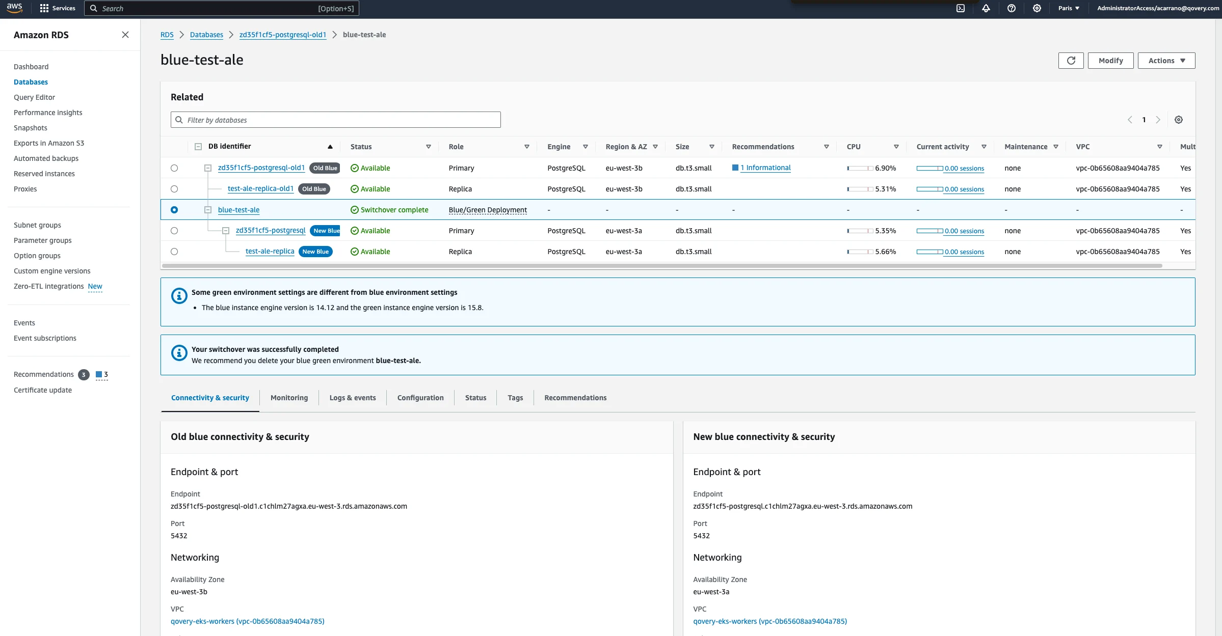Open the help question mark icon
Viewport: 1222px width, 636px height.
(x=1012, y=8)
